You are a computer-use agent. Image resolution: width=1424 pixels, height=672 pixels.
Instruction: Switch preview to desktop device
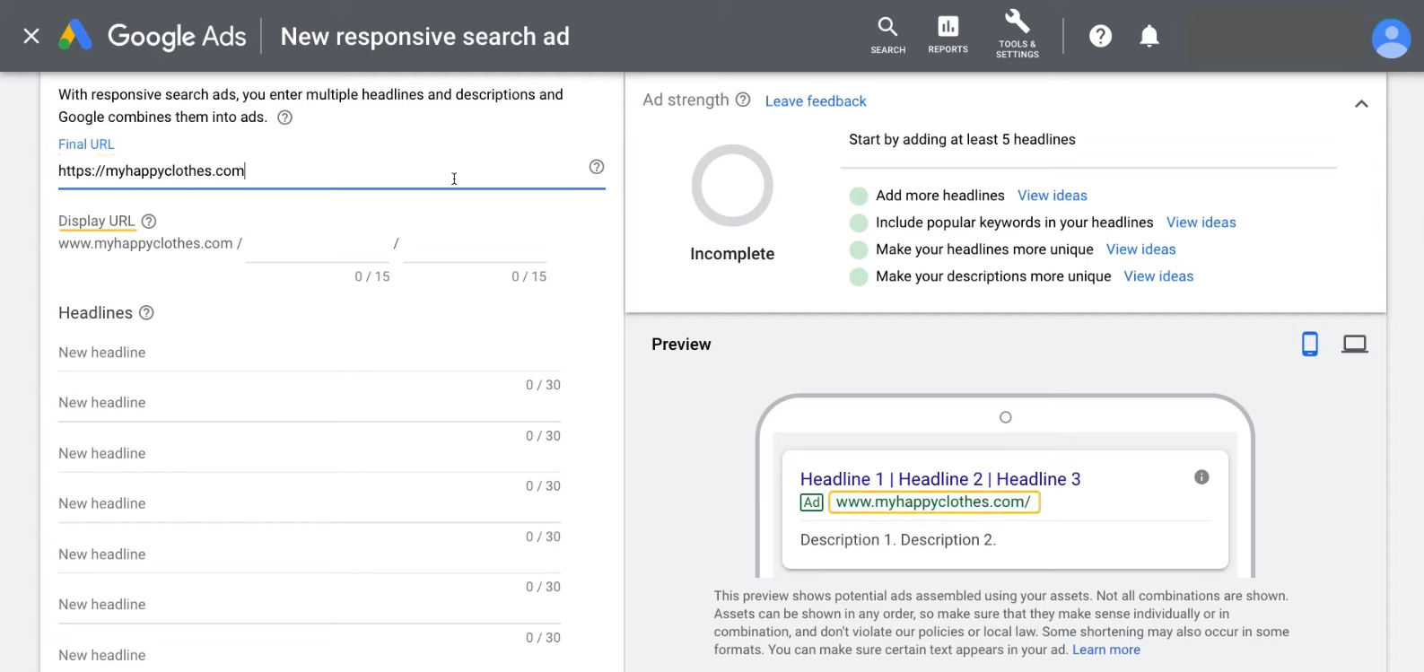click(x=1354, y=344)
